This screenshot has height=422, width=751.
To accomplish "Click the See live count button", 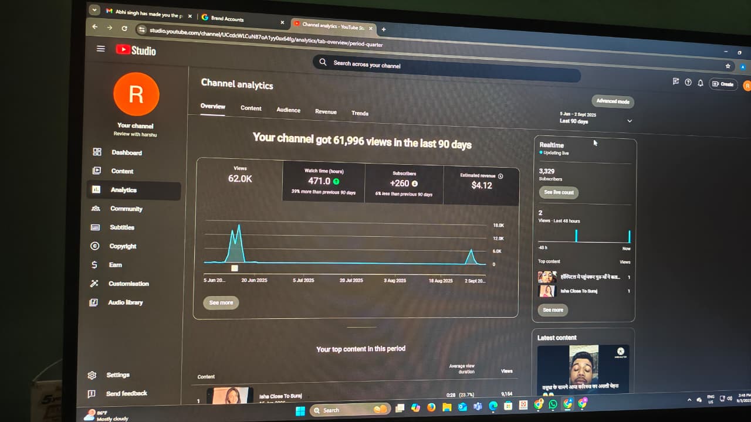I will pyautogui.click(x=559, y=192).
